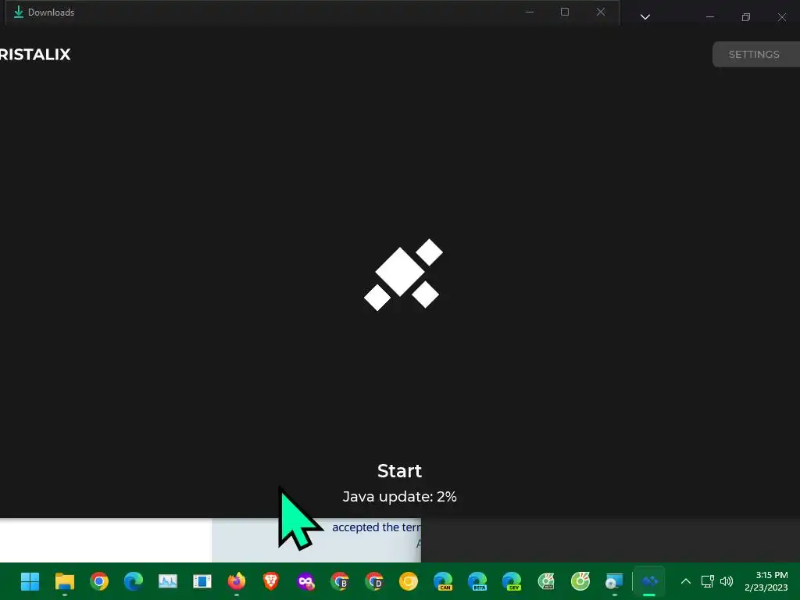Launch Chrome Canary (yellow) from the taskbar

click(x=408, y=581)
